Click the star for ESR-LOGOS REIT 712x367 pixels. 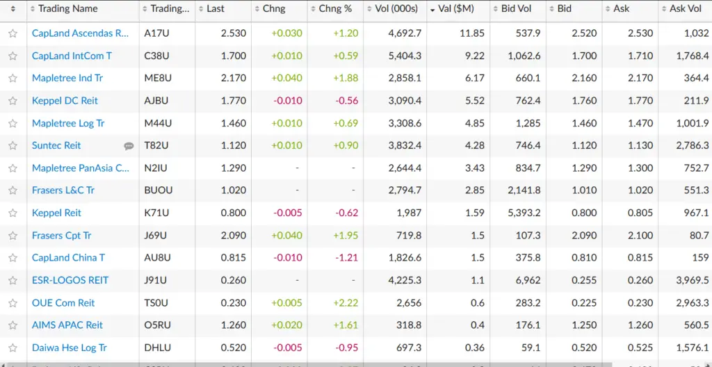13,280
